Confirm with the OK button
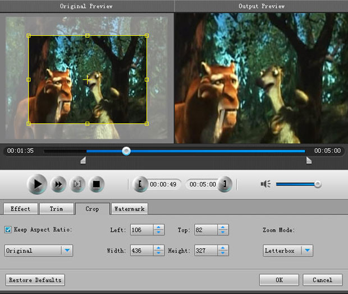The height and width of the screenshot is (294, 348). (x=279, y=280)
